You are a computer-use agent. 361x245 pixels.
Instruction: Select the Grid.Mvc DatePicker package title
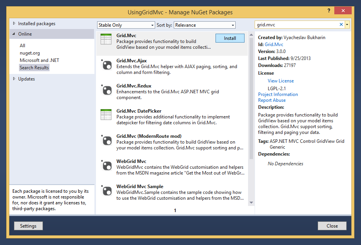139,111
